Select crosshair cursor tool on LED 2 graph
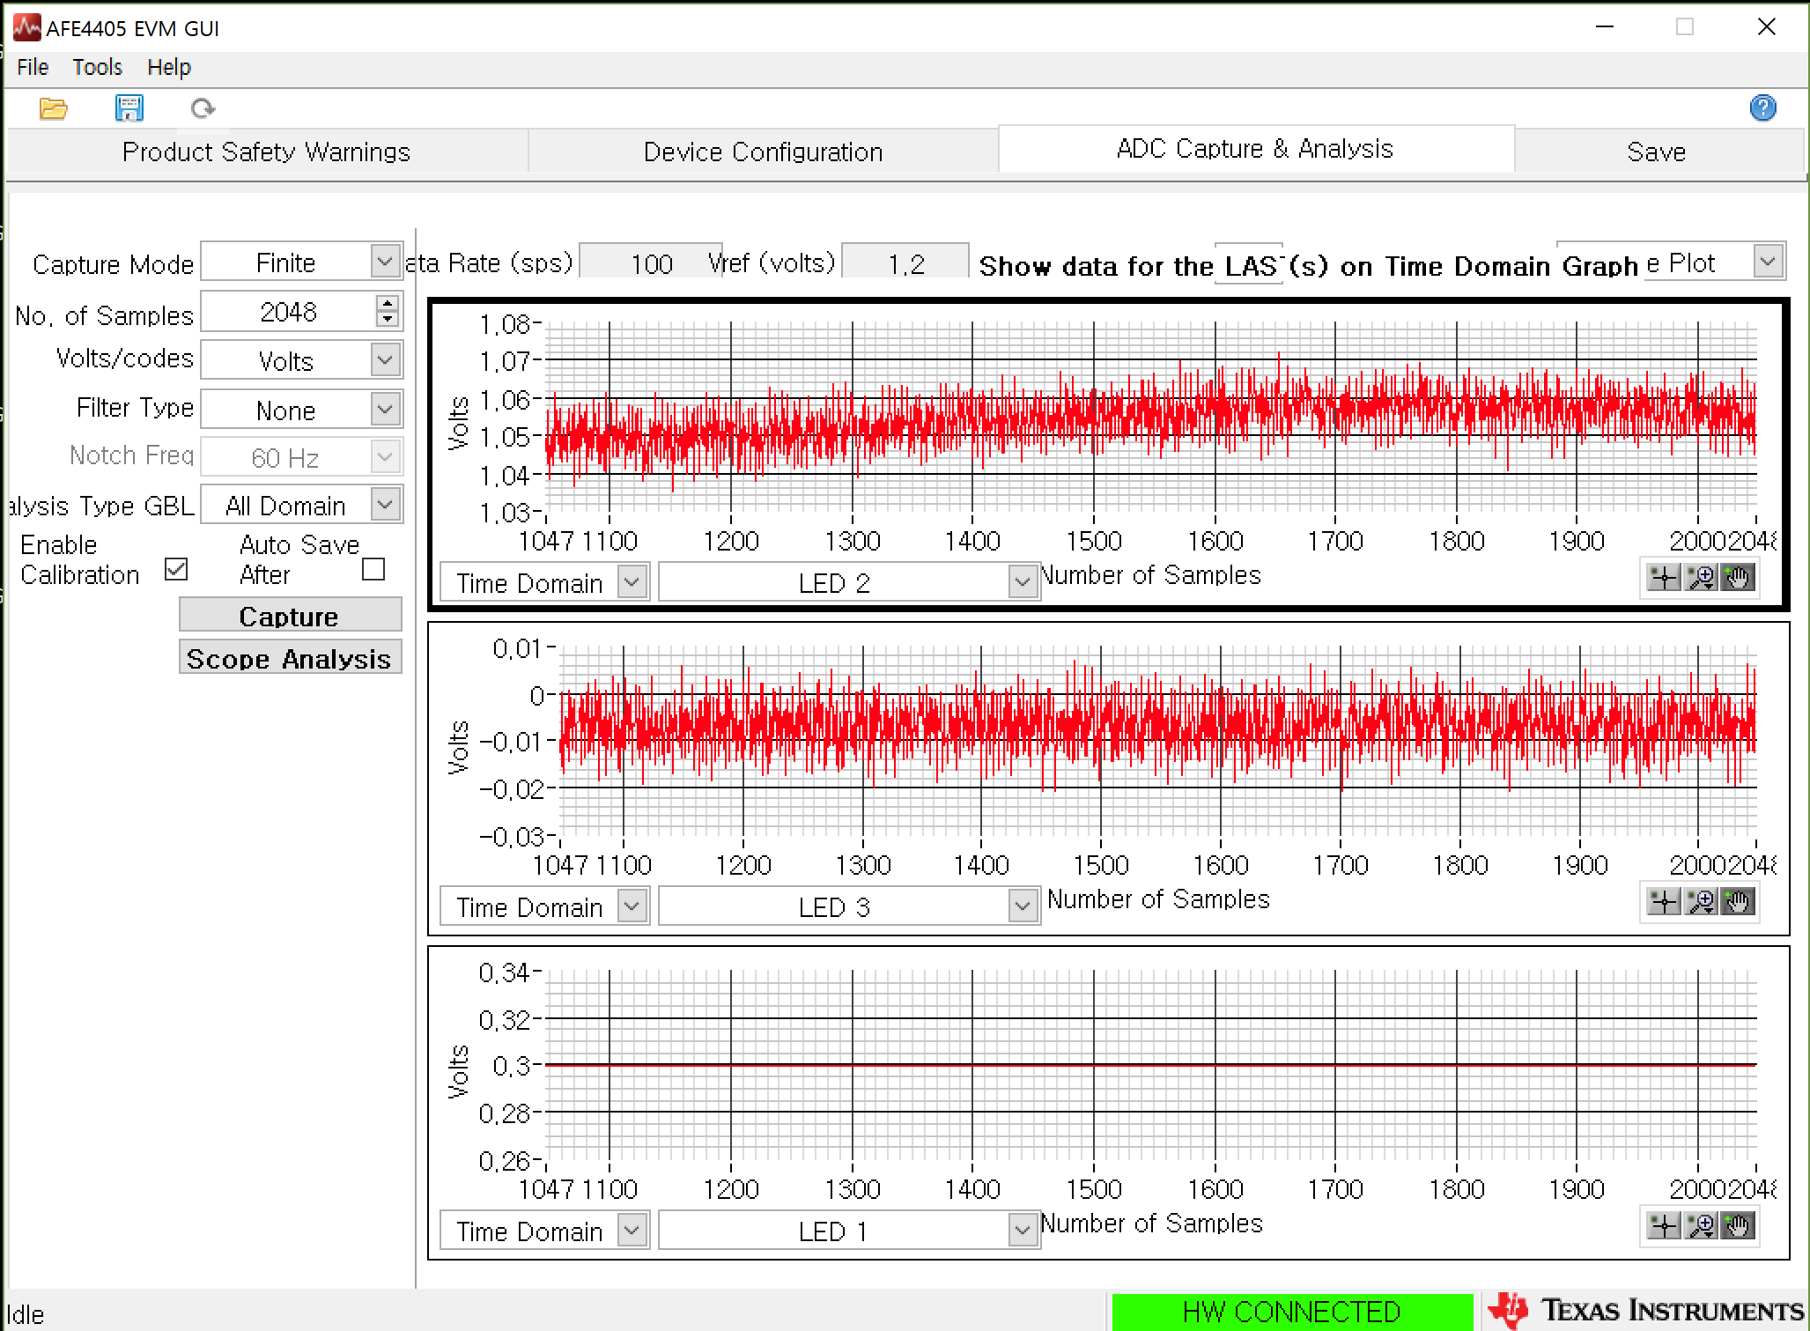The height and width of the screenshot is (1331, 1810). [1663, 578]
